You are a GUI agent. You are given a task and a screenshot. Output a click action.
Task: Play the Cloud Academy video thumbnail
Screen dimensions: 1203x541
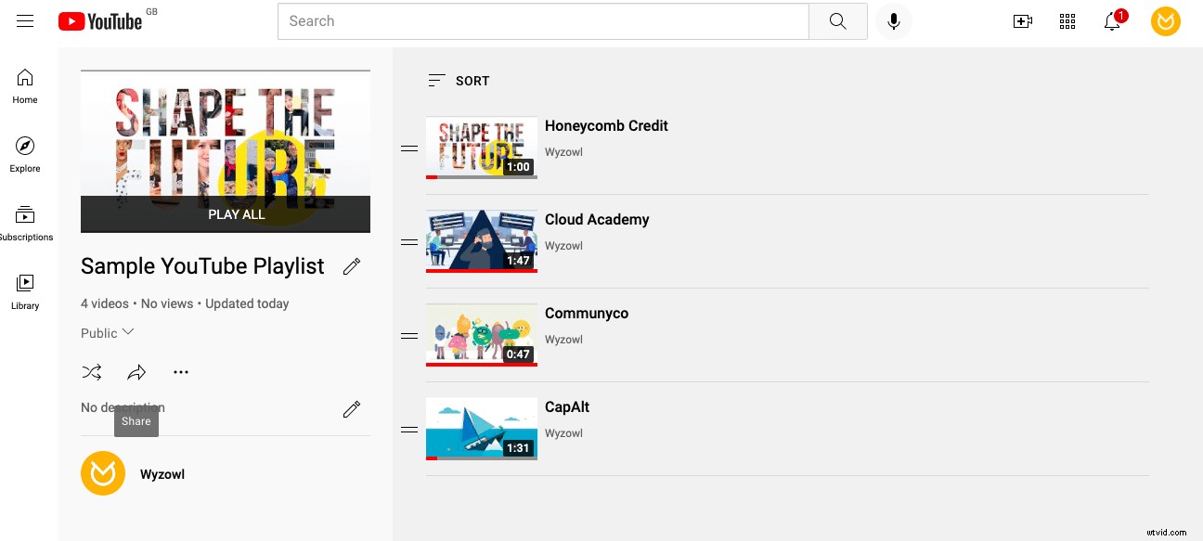tap(481, 240)
